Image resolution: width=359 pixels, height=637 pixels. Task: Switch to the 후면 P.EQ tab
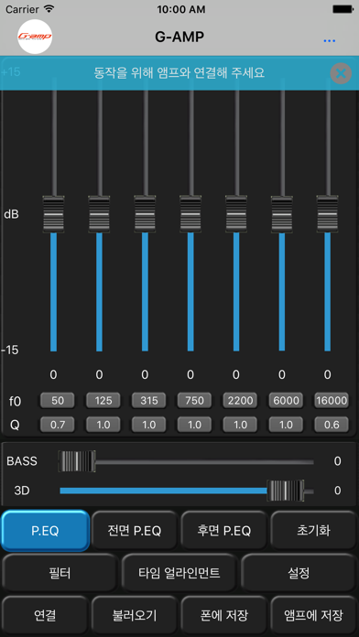[x=224, y=531]
